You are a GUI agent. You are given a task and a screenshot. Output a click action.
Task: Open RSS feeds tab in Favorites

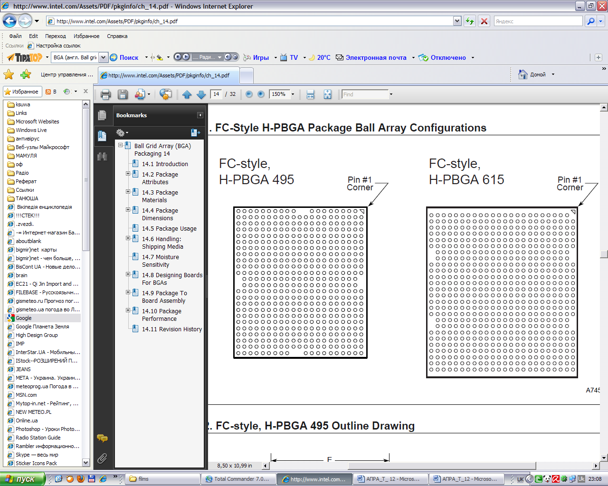click(51, 92)
